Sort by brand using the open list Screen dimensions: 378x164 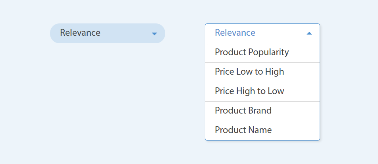[262, 111]
